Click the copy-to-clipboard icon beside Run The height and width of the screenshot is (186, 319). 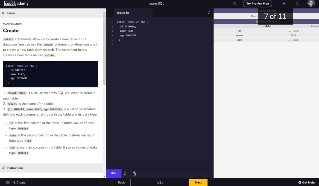(x=134, y=174)
